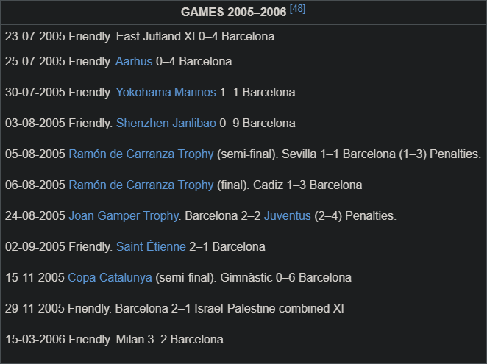The height and width of the screenshot is (364, 487).
Task: Open the reference 48 citation link
Action: coord(297,9)
